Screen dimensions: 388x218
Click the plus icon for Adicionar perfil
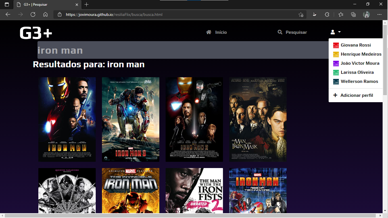coord(335,95)
